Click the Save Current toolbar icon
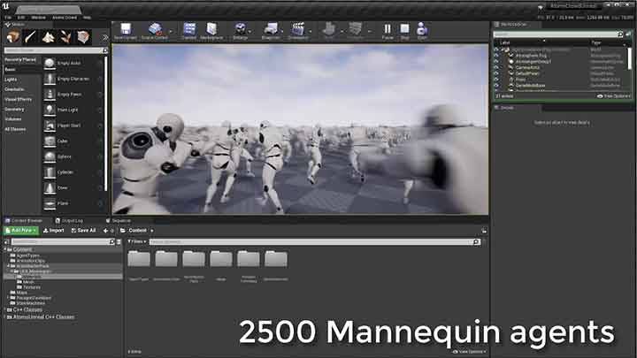Screen dimensions: 637x358 pos(126,29)
